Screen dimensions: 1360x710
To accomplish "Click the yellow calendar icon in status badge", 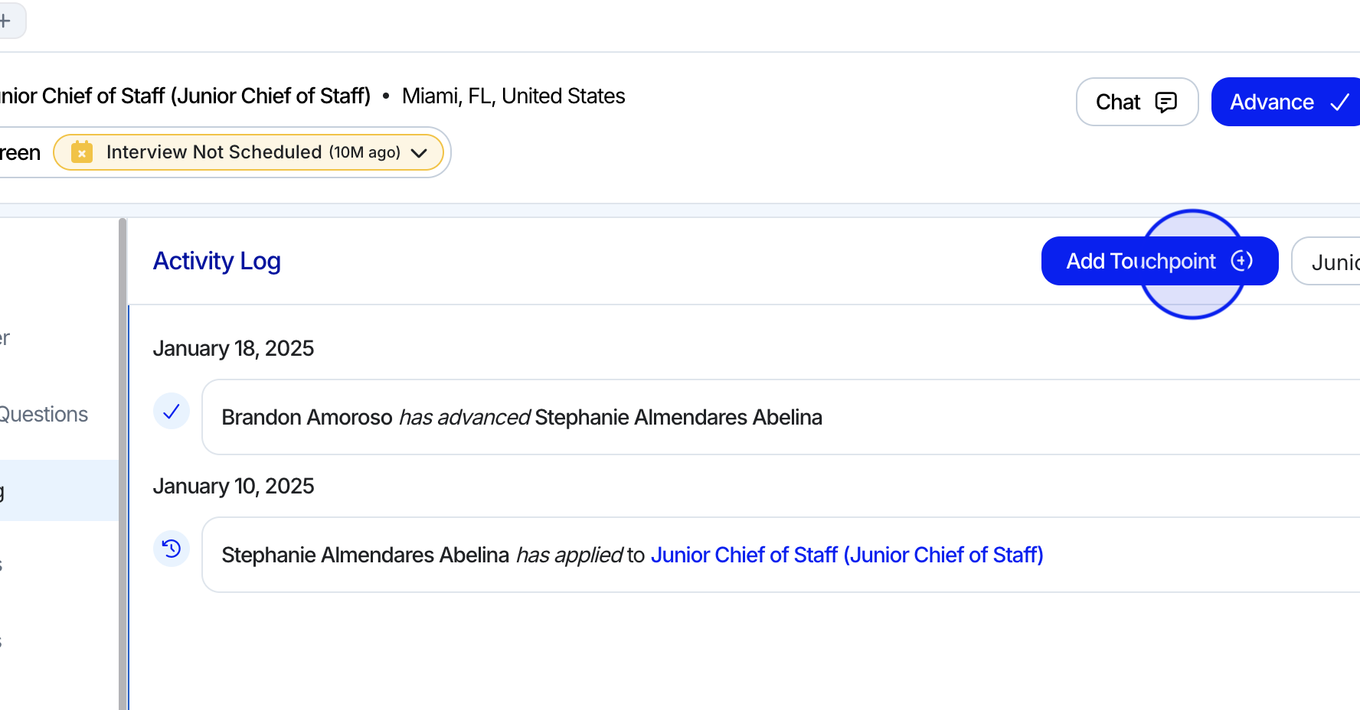I will click(82, 152).
